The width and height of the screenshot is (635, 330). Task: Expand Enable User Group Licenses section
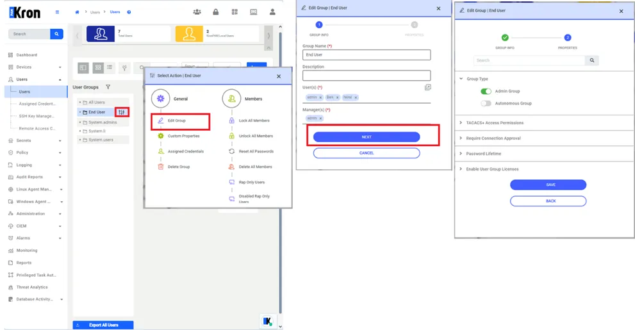(x=461, y=169)
